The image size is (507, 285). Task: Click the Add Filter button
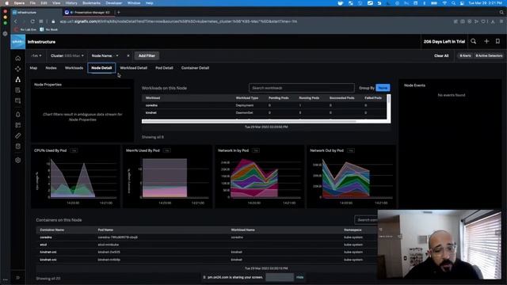tap(147, 55)
